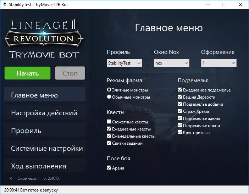Open Главное меню section
249x194 pixels.
[45, 95]
